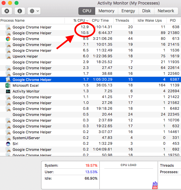Click icon of Chrome Helper PID 10706
The width and height of the screenshot is (181, 190).
point(8,120)
